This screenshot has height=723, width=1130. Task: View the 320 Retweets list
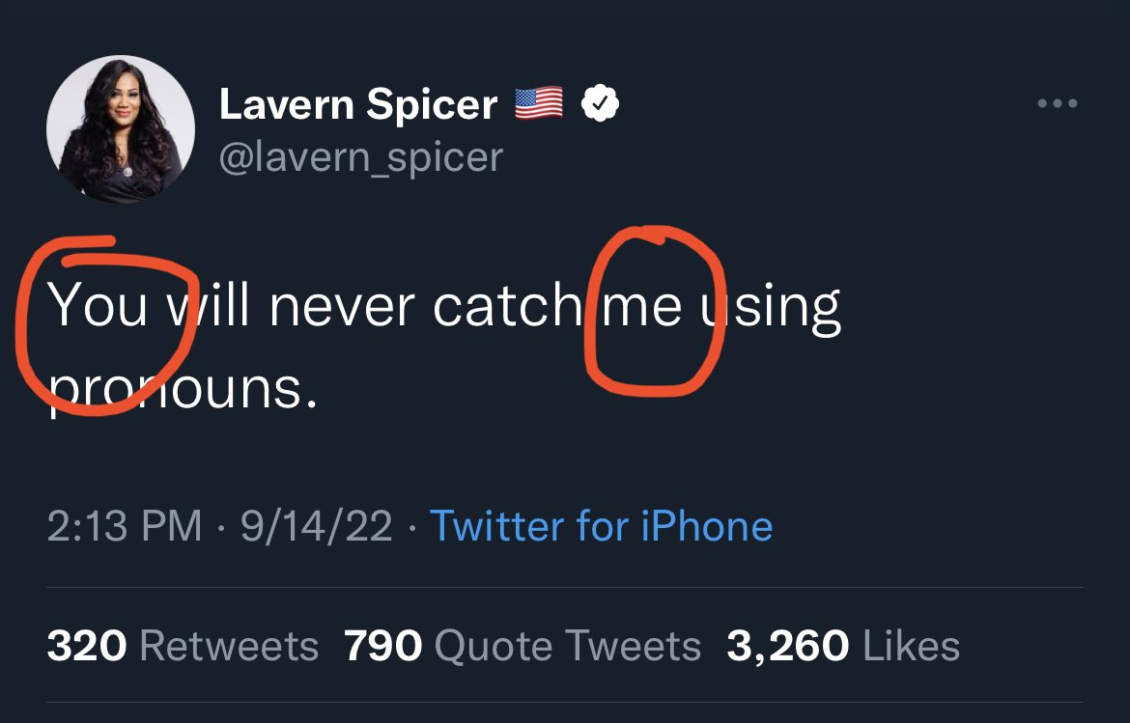[x=183, y=645]
